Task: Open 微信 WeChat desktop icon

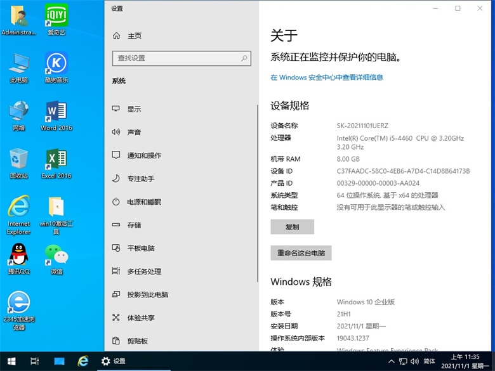Action: tap(56, 258)
